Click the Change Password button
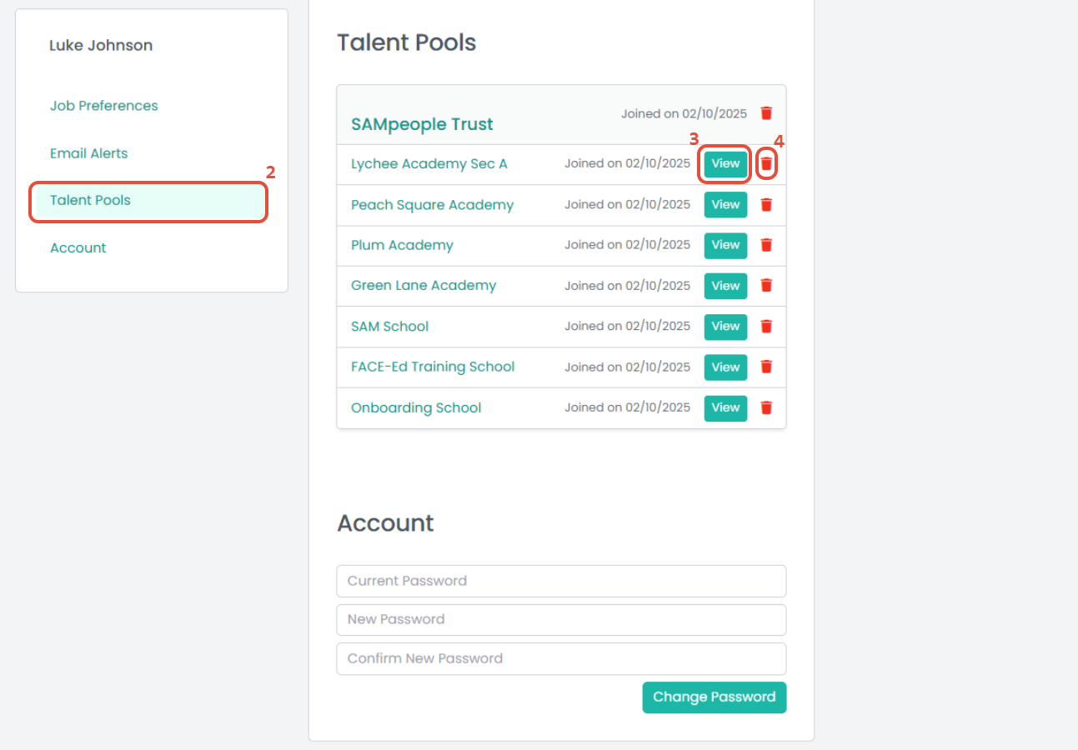This screenshot has width=1078, height=750. pos(714,697)
